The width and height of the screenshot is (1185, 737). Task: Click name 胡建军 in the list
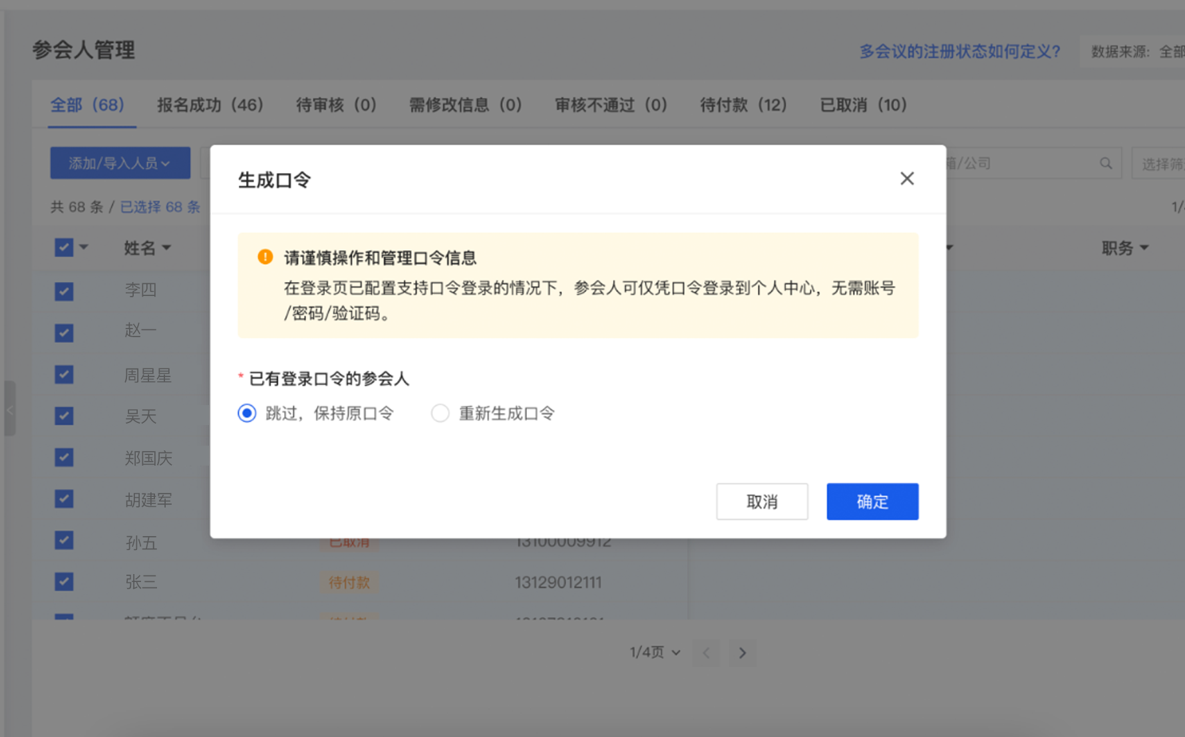point(148,500)
